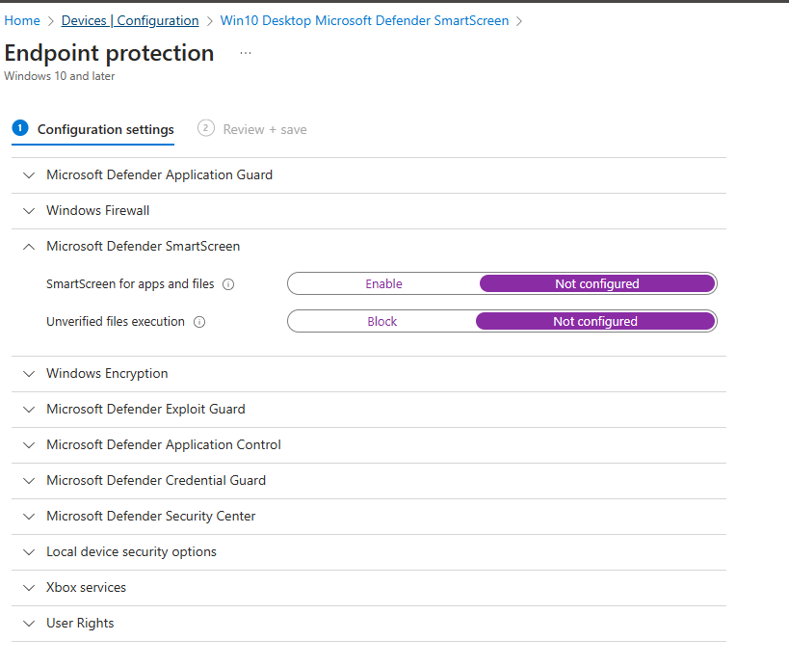Click the step 2 circle icon
Screen dimensions: 789x667
click(x=205, y=128)
